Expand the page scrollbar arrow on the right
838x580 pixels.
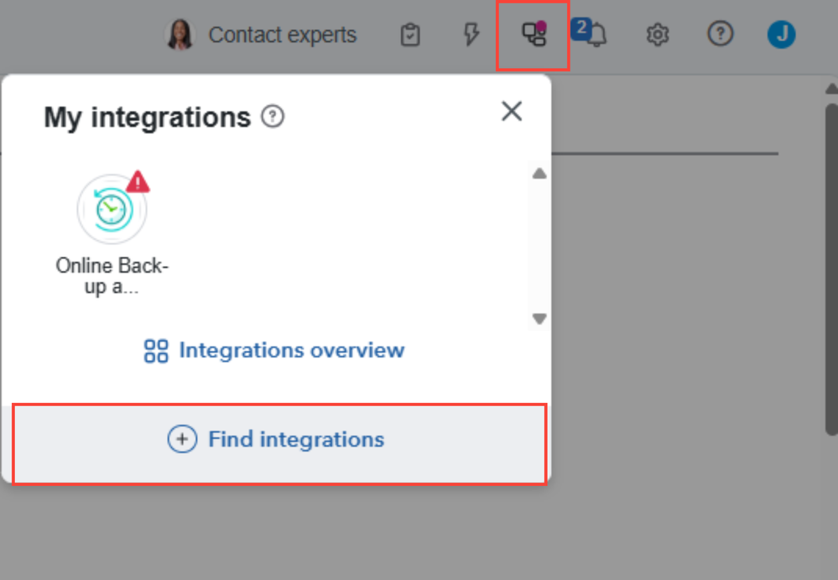click(830, 86)
